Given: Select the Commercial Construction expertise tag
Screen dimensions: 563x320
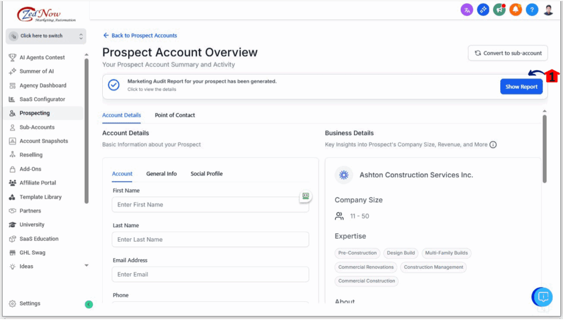Looking at the screenshot, I should (x=367, y=281).
